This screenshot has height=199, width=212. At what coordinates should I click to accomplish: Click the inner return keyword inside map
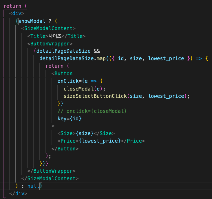54,66
